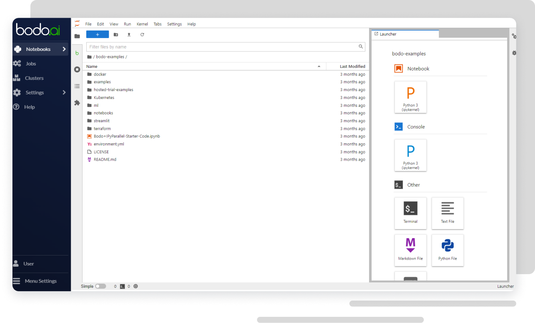Expand the Notebooks submenu chevron
Image resolution: width=535 pixels, height=323 pixels.
(x=64, y=49)
